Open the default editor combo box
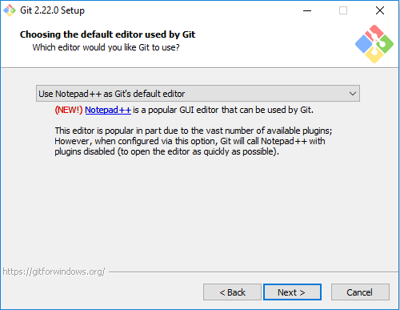Screen dimensions: 400x310 pos(198,94)
